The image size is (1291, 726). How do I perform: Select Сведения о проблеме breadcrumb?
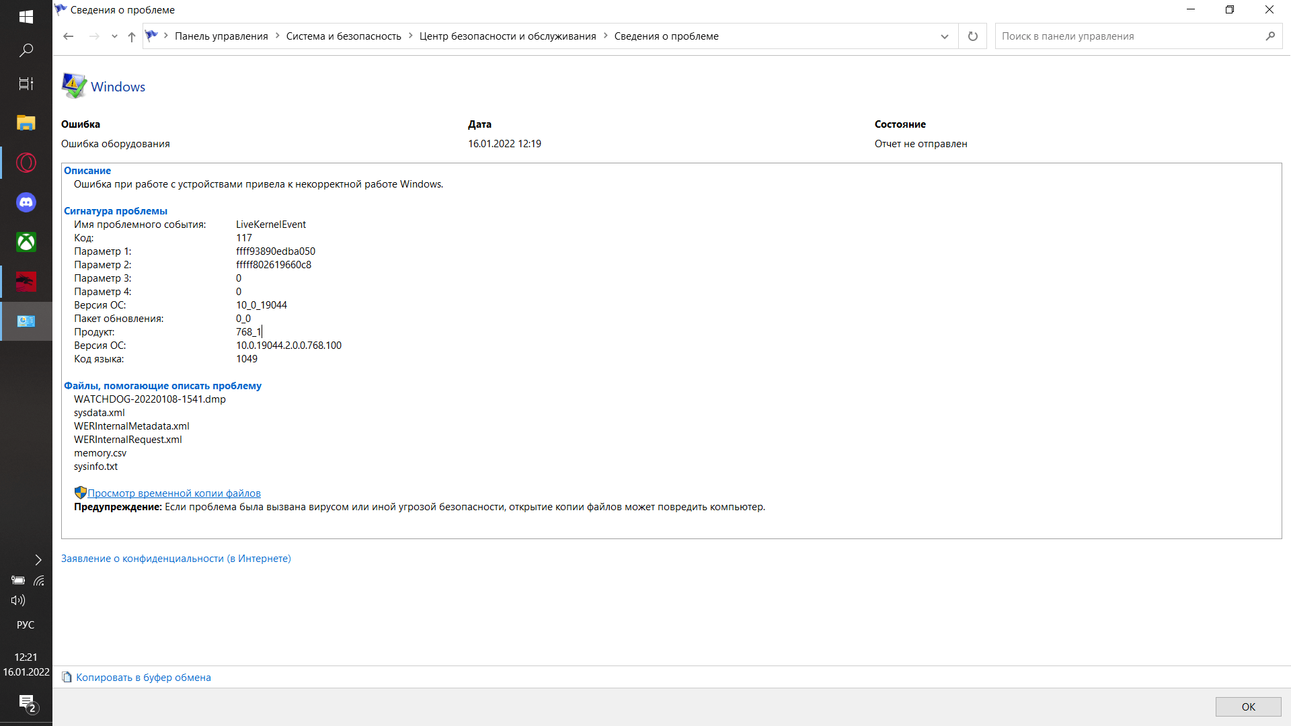coord(666,36)
